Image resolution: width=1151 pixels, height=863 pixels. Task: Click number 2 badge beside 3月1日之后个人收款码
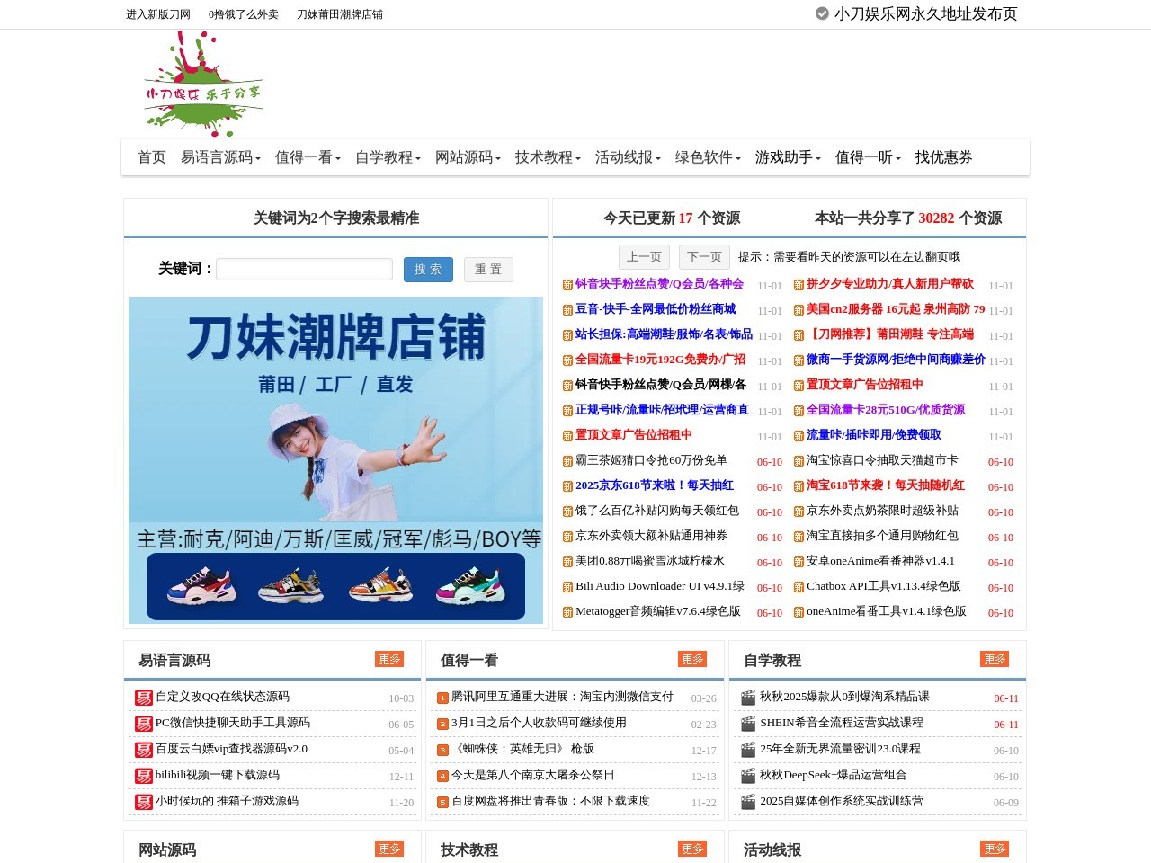tap(442, 725)
